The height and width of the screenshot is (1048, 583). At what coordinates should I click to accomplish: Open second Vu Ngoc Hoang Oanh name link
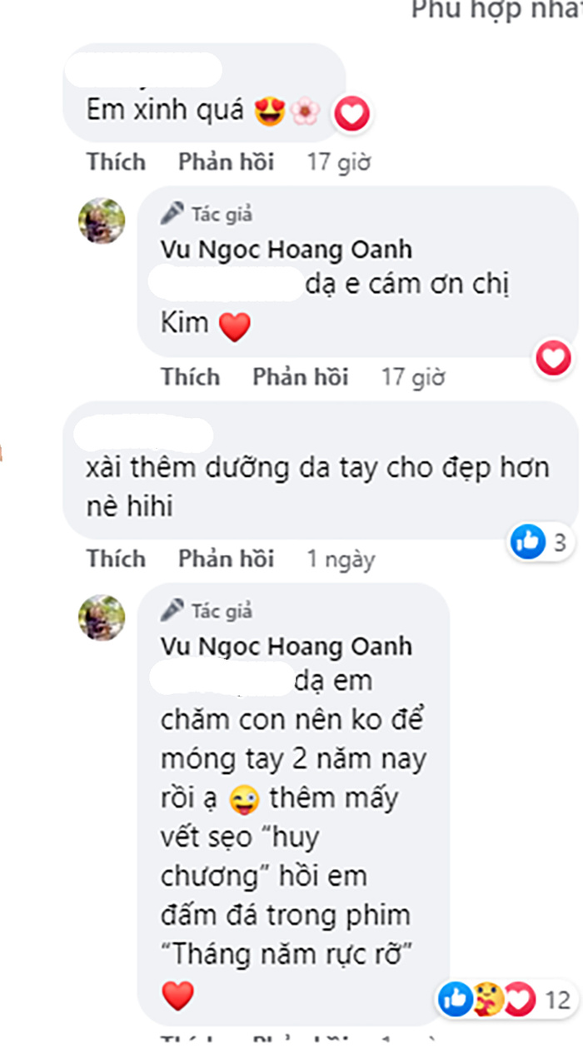point(287,647)
